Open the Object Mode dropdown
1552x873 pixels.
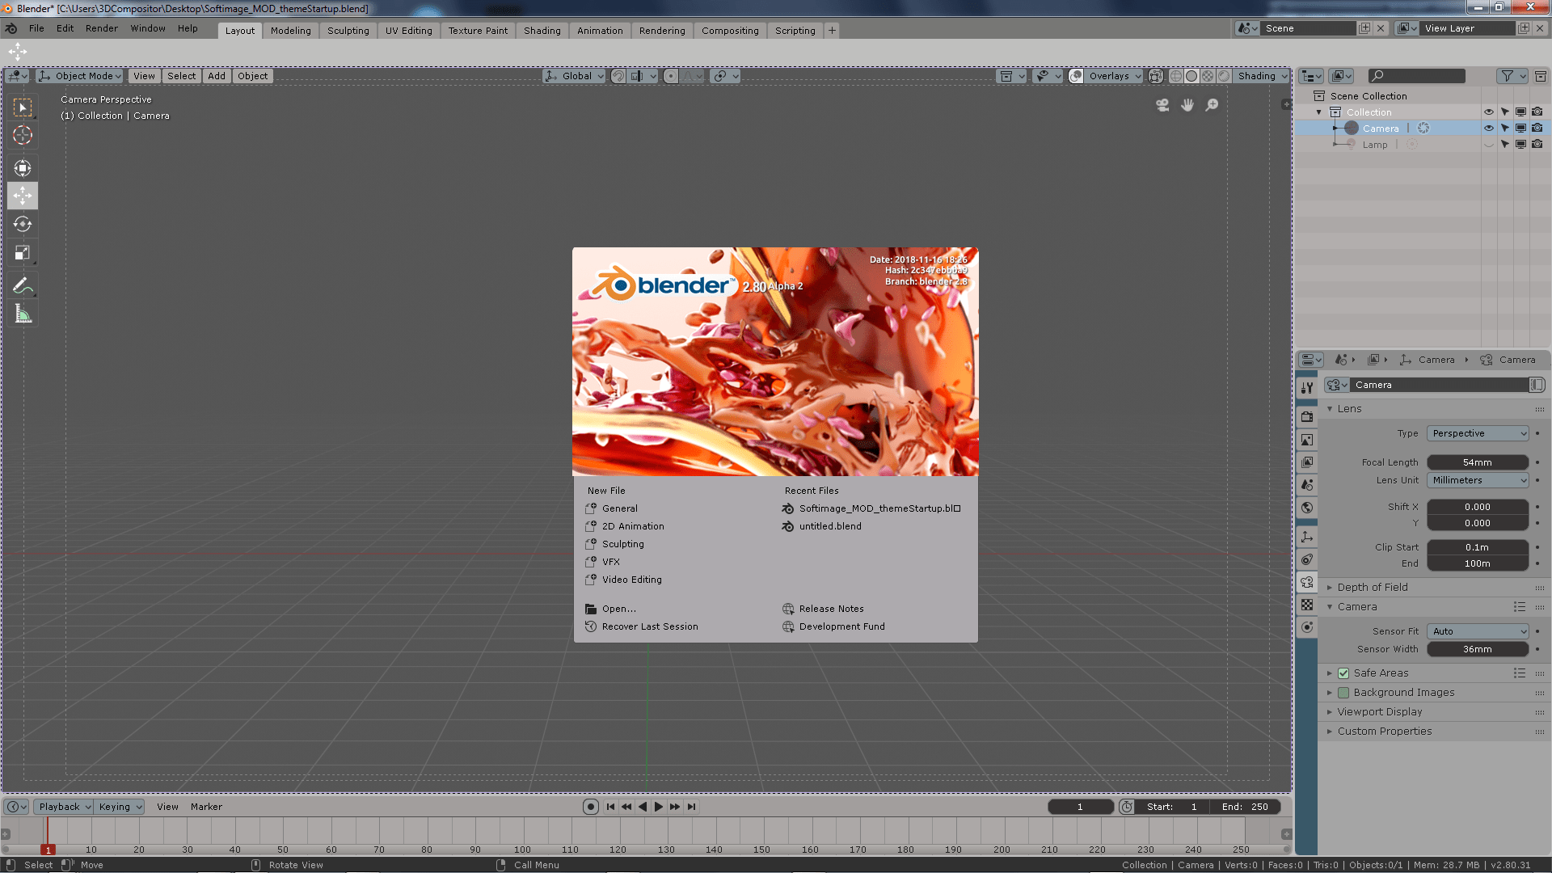click(x=79, y=76)
